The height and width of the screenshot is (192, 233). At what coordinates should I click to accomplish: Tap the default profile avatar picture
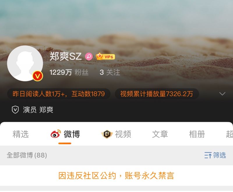tap(25, 63)
